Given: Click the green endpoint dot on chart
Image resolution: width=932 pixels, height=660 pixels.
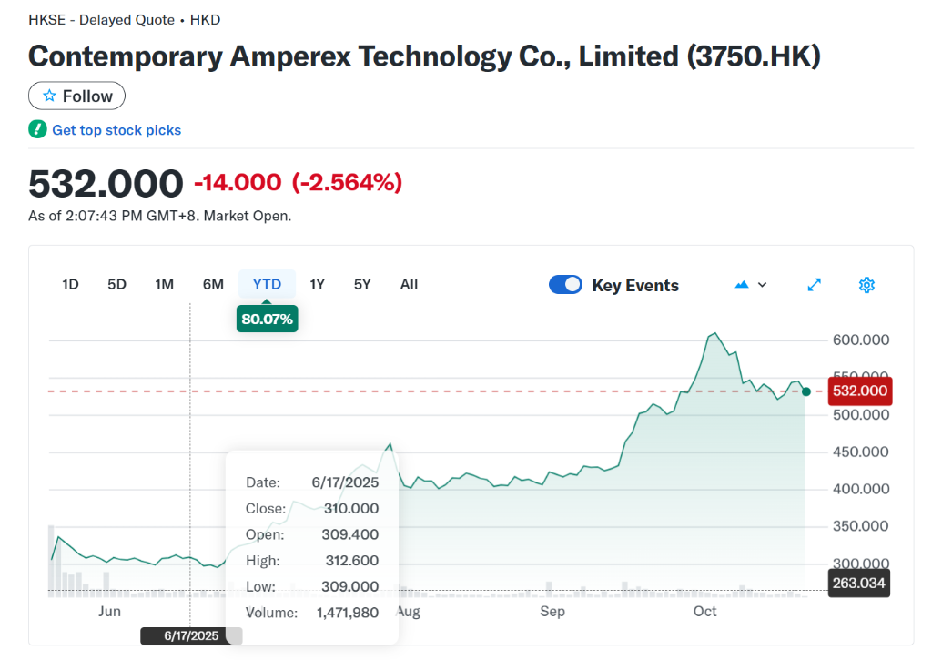Looking at the screenshot, I should pyautogui.click(x=805, y=391).
